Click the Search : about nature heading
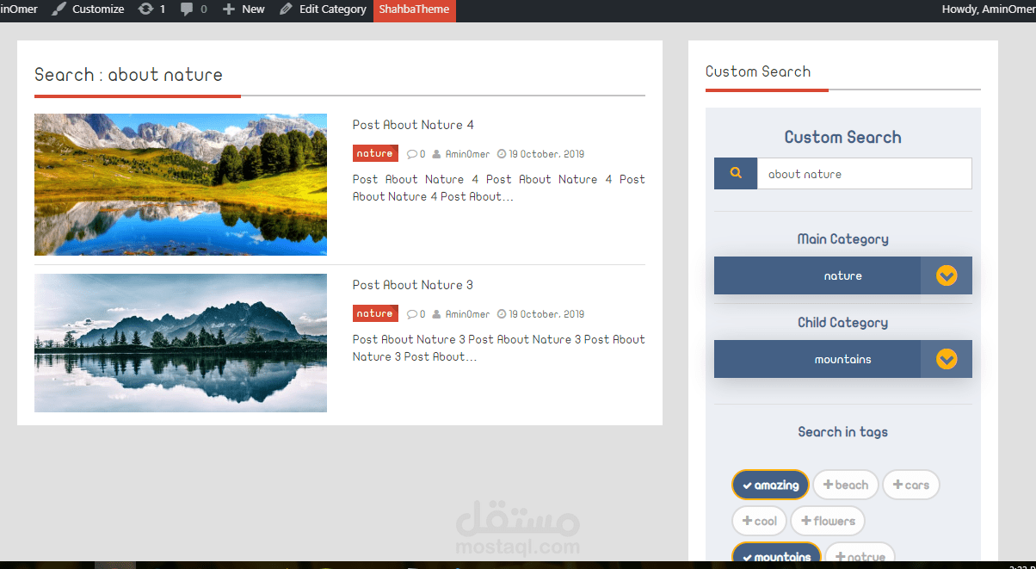The height and width of the screenshot is (569, 1036). 128,75
